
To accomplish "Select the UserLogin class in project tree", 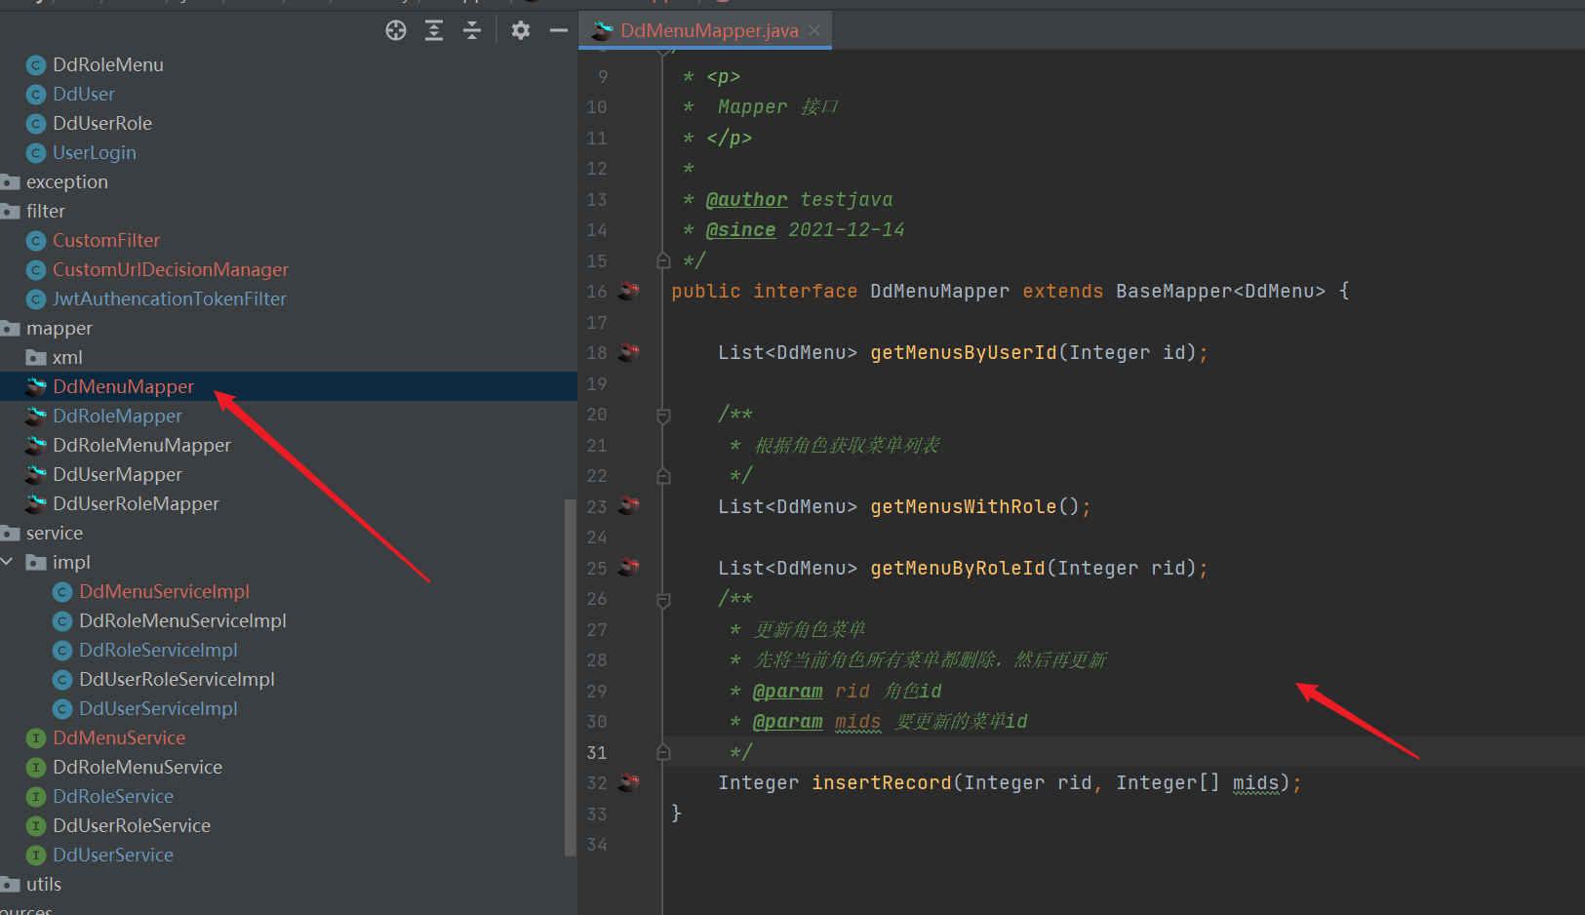I will (95, 152).
